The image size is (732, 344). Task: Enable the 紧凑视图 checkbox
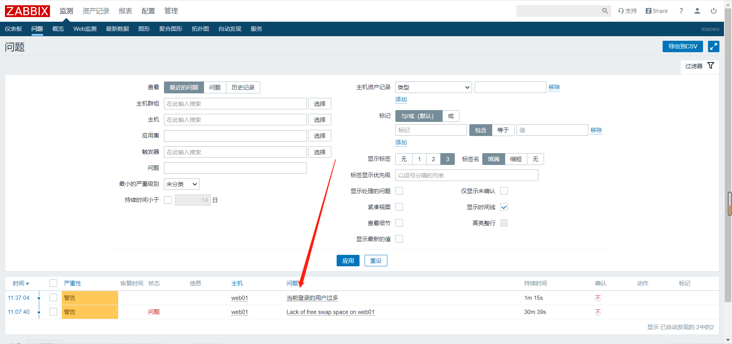pyautogui.click(x=399, y=207)
